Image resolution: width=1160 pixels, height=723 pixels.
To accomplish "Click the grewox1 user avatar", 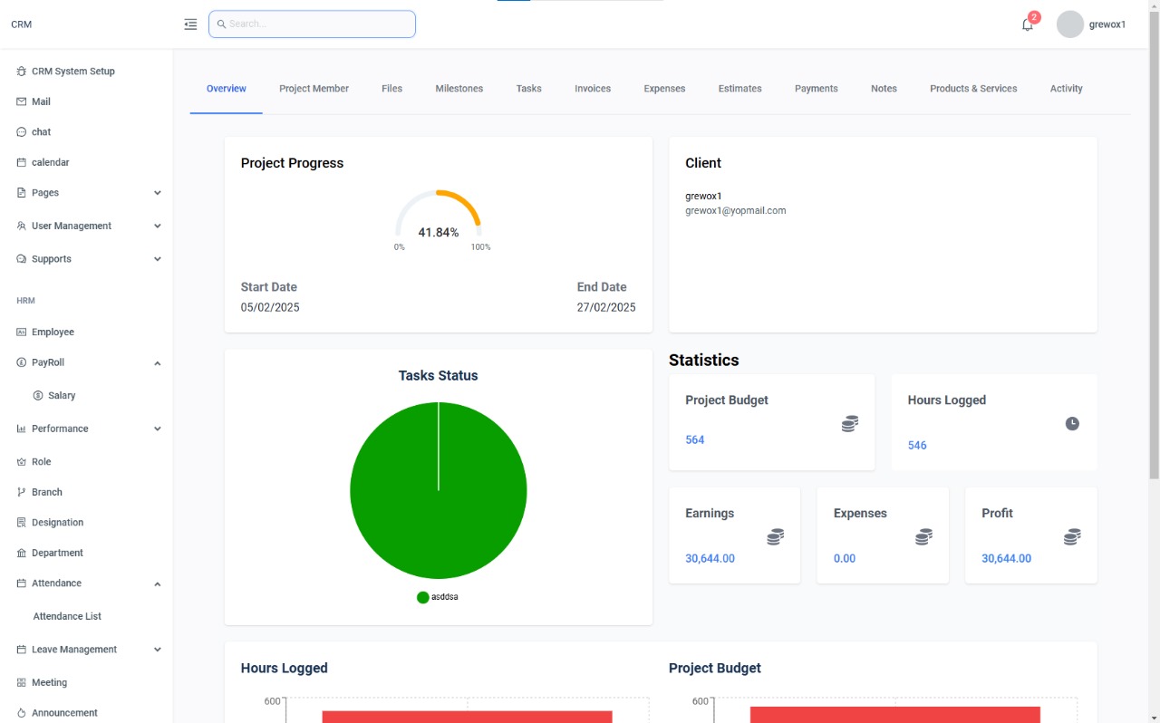I will pyautogui.click(x=1070, y=24).
